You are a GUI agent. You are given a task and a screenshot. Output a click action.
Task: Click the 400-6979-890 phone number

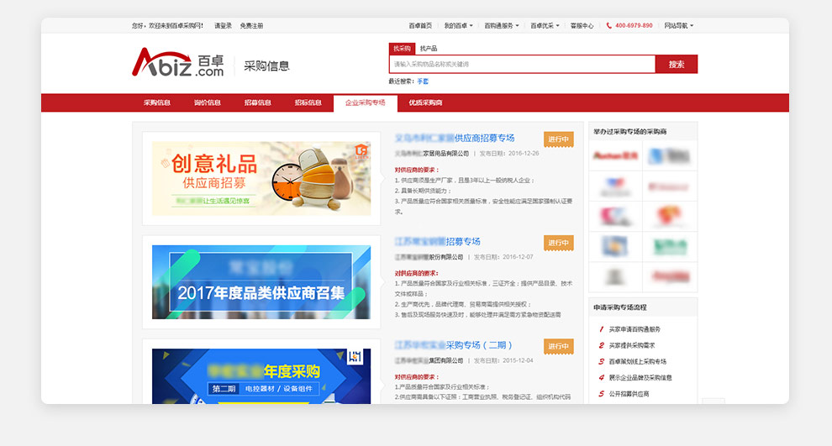click(634, 25)
